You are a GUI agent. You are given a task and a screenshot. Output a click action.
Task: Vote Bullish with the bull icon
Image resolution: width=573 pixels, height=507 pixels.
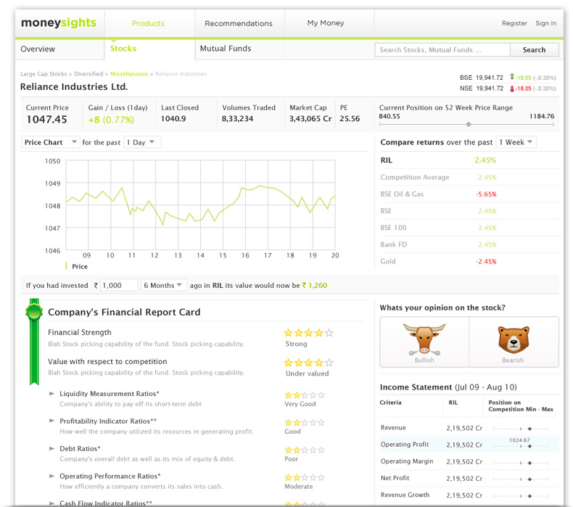click(x=424, y=339)
